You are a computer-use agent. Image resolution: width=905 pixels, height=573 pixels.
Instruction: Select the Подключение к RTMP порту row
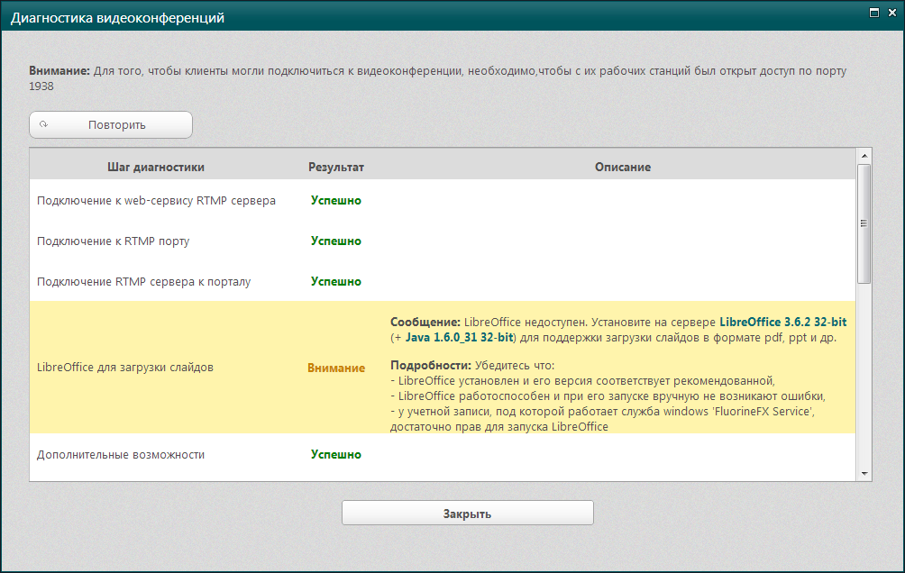pyautogui.click(x=113, y=241)
